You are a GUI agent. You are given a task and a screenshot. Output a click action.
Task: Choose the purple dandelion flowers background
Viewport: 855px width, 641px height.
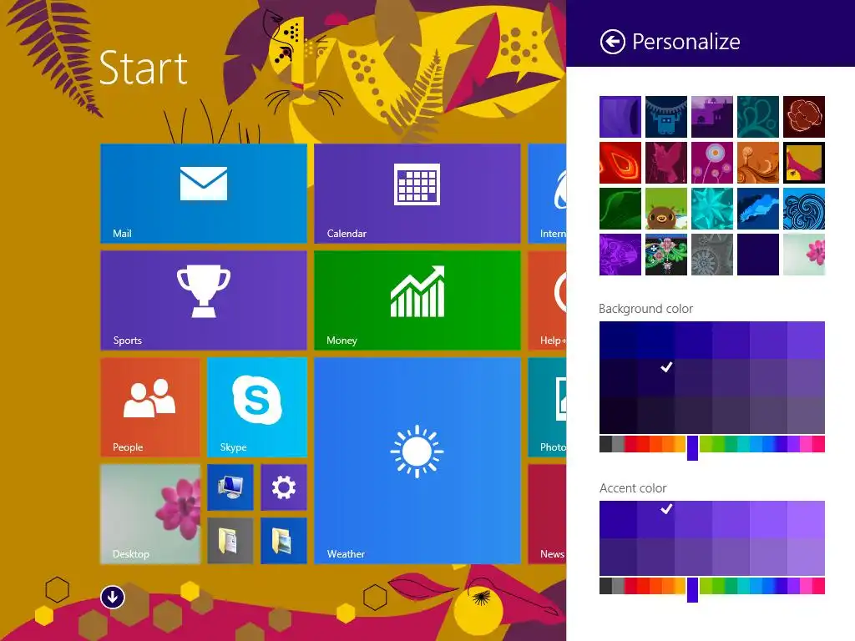tap(712, 163)
